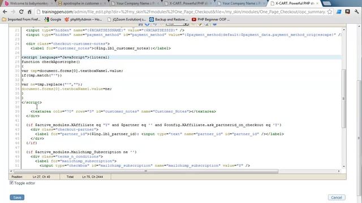The image size is (362, 203).
Task: Click the 'Ln 70, Ch 2444' total status
Action: (93, 176)
